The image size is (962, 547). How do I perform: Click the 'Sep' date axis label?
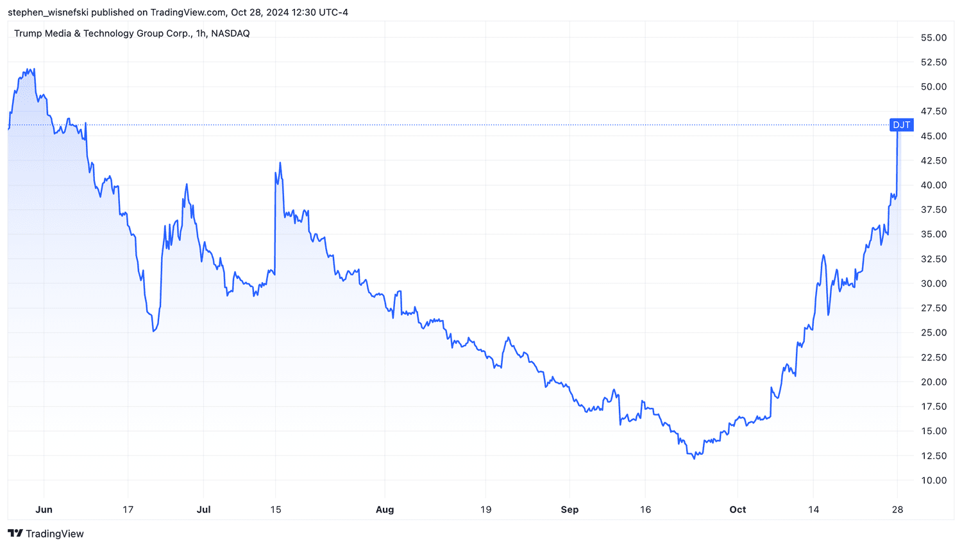pos(570,510)
